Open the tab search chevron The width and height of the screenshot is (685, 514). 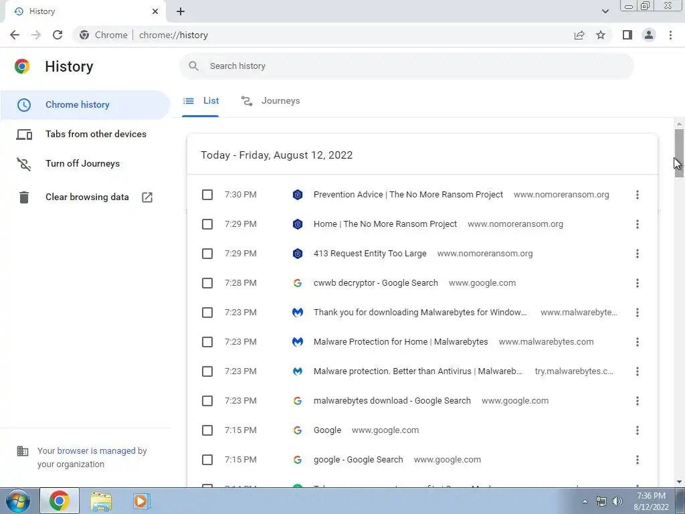(x=605, y=11)
